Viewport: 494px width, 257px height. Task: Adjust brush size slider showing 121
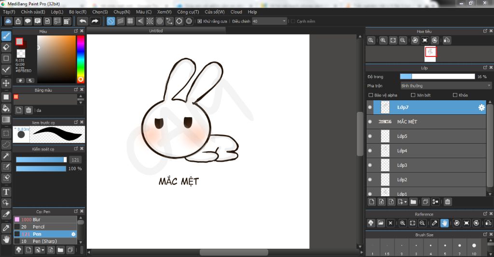(x=41, y=160)
